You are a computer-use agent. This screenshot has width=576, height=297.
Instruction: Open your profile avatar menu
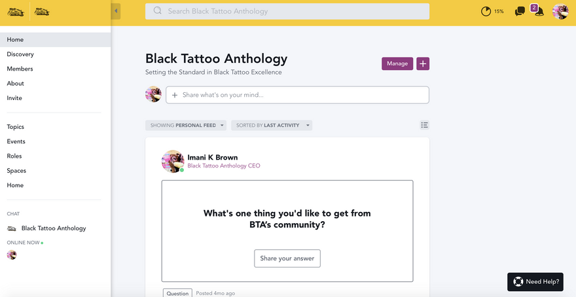coord(560,12)
